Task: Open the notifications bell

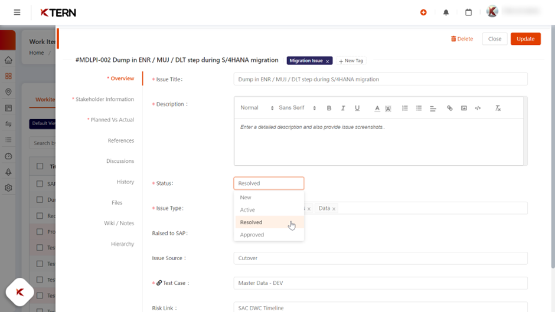Action: (x=446, y=12)
